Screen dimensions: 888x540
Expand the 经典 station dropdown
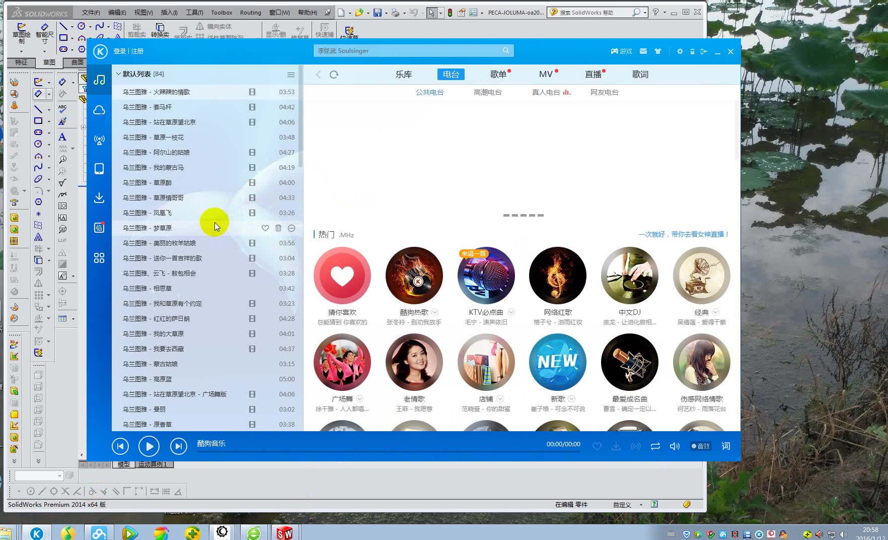click(716, 312)
